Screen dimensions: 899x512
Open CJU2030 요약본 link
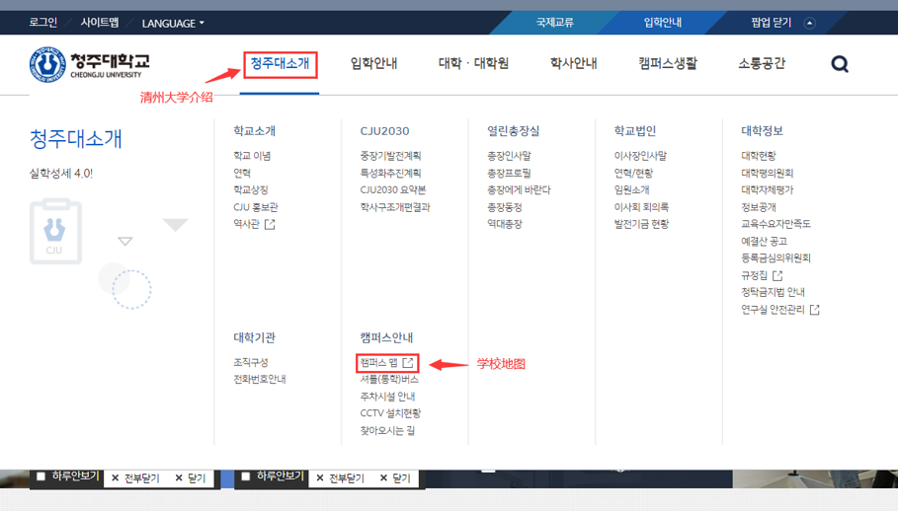[393, 190]
